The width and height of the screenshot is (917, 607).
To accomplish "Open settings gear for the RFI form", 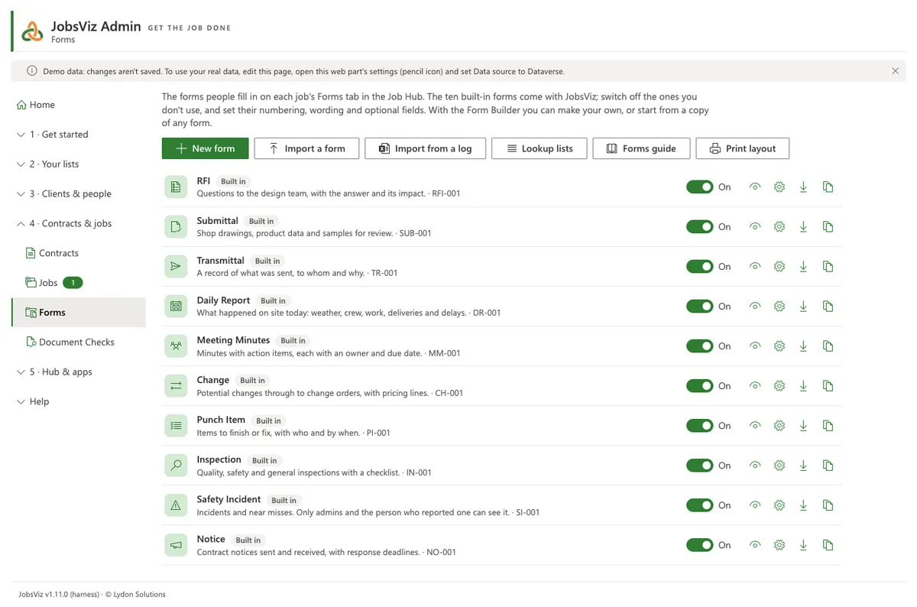I will [779, 187].
